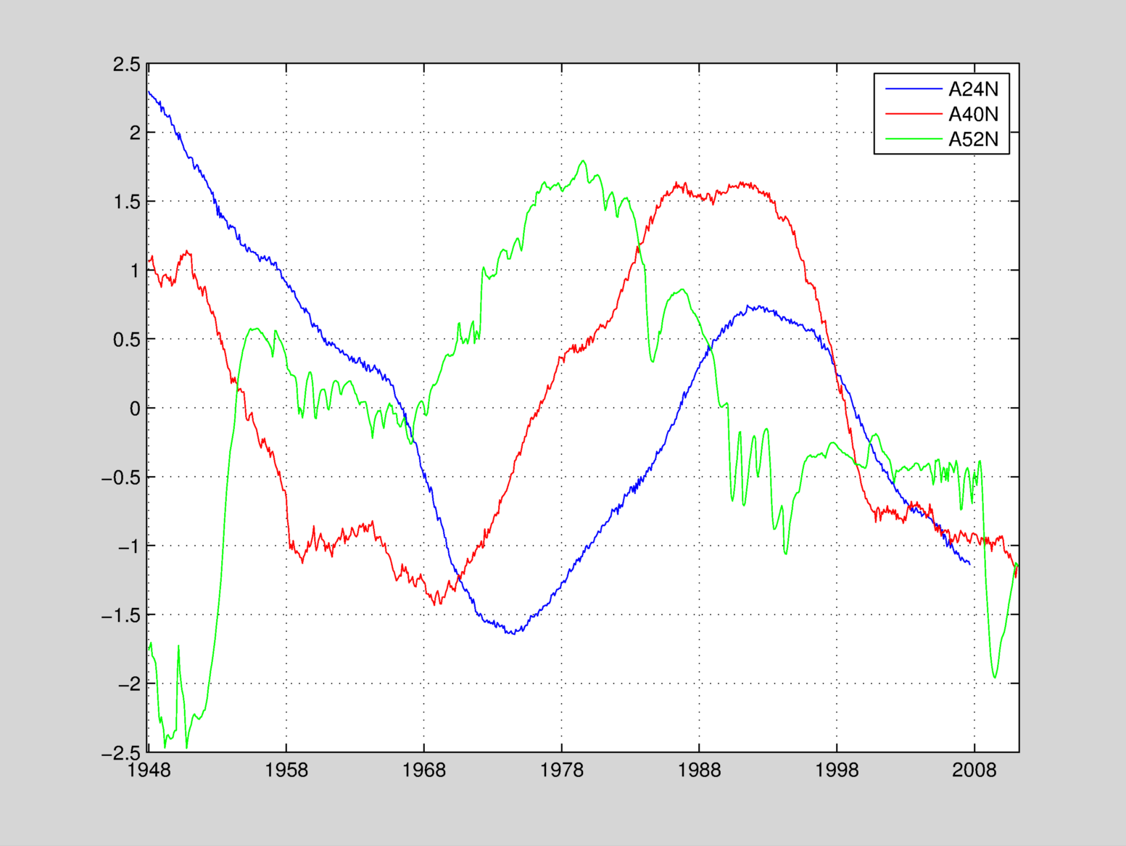Click the 0 y-axis tick label
Screen dimensions: 1126x846
click(135, 408)
